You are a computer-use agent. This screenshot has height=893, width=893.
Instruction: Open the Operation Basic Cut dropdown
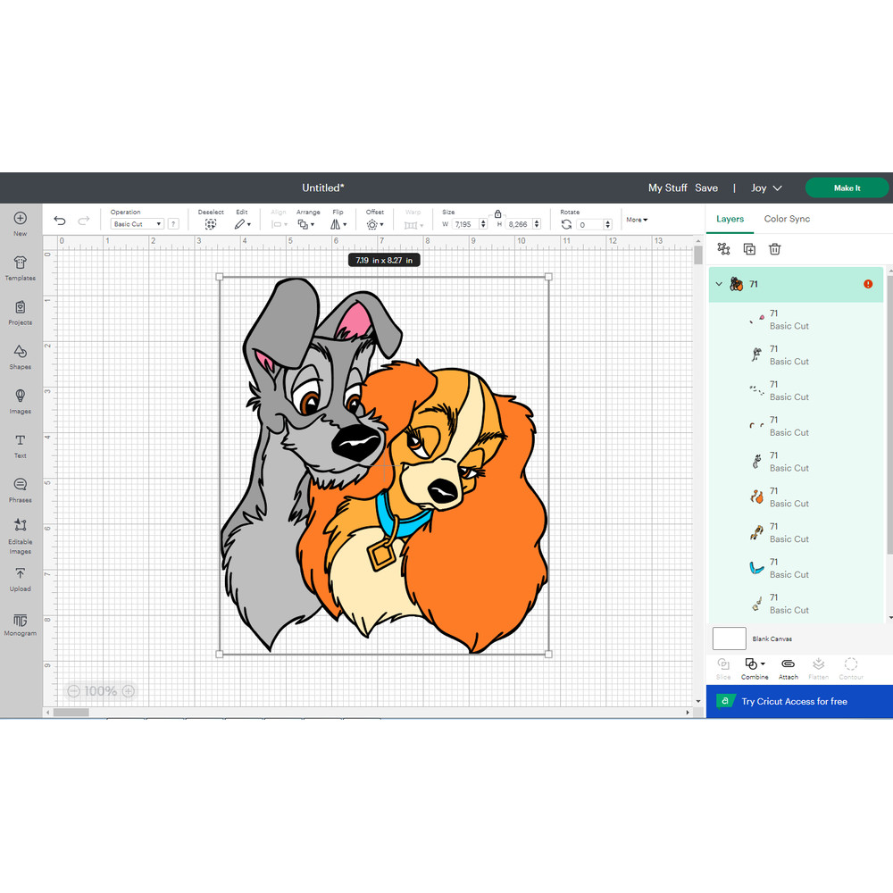[137, 224]
